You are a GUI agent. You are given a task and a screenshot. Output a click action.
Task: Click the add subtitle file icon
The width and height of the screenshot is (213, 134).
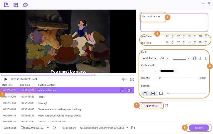click(16, 5)
